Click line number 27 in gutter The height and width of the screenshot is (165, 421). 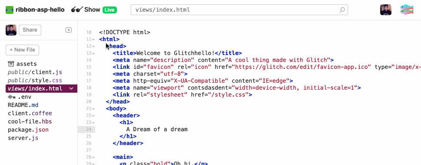tap(89, 150)
